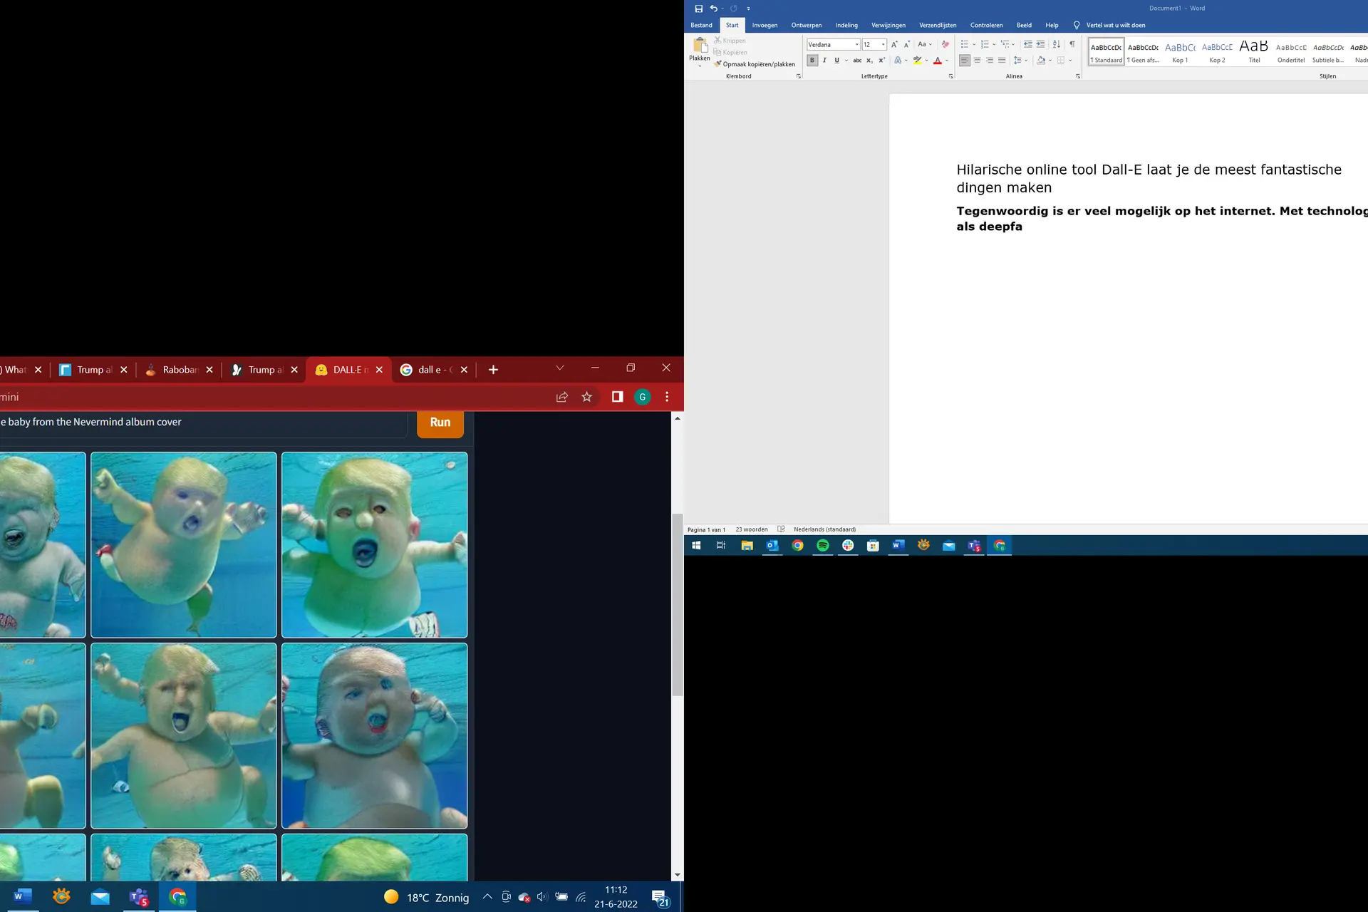
Task: Click the bulleted list icon
Action: click(x=964, y=44)
